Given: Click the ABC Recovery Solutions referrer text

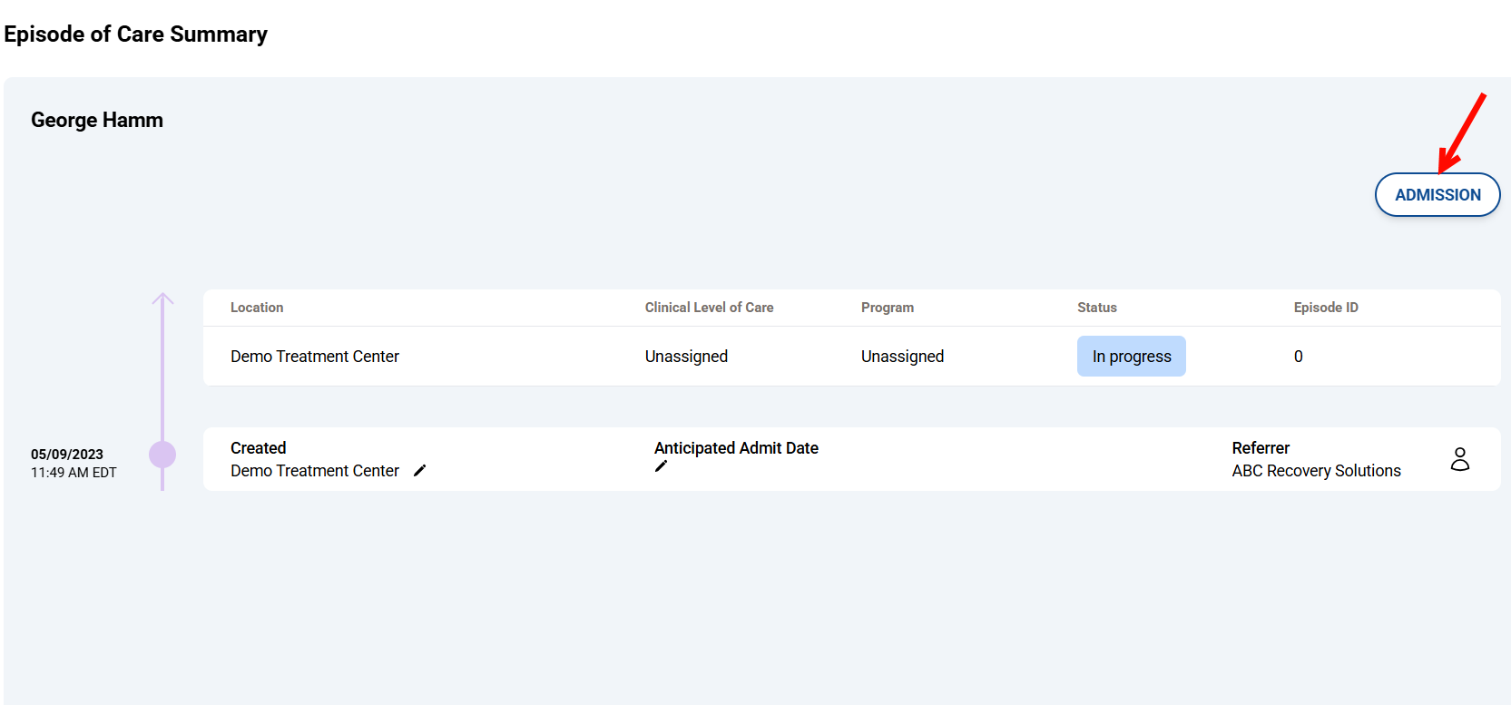Looking at the screenshot, I should pos(1316,471).
